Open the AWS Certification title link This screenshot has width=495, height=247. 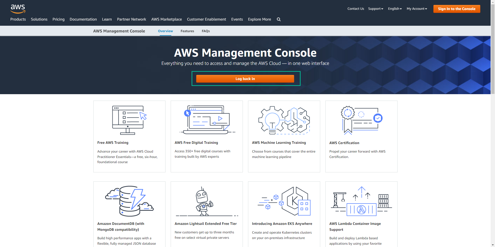click(x=344, y=143)
